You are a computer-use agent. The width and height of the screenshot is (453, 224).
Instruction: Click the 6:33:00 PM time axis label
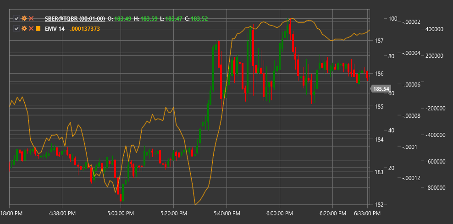pos(367,213)
